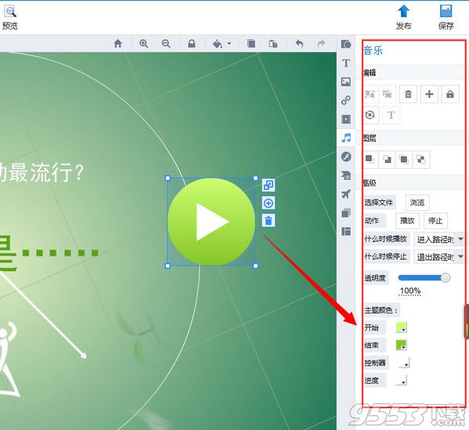Click bring forward icon under 图层
The width and height of the screenshot is (469, 430).
click(370, 159)
